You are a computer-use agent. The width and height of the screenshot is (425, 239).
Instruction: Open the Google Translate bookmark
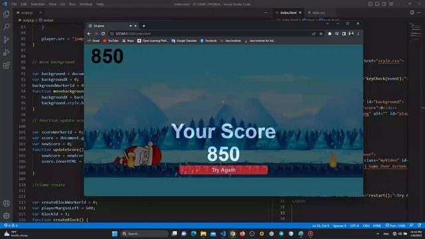[184, 40]
